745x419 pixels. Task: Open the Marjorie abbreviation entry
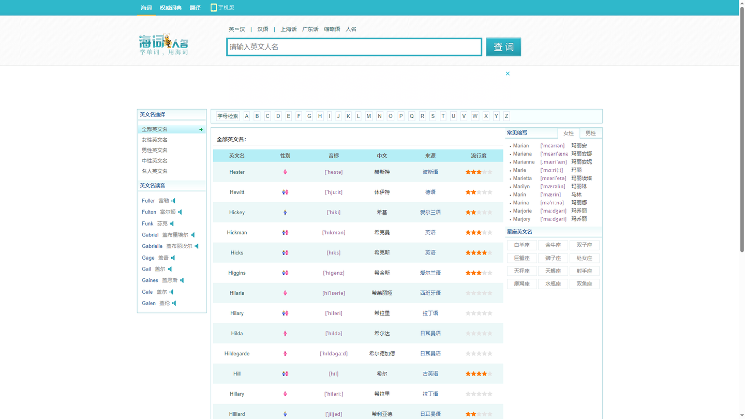(523, 211)
